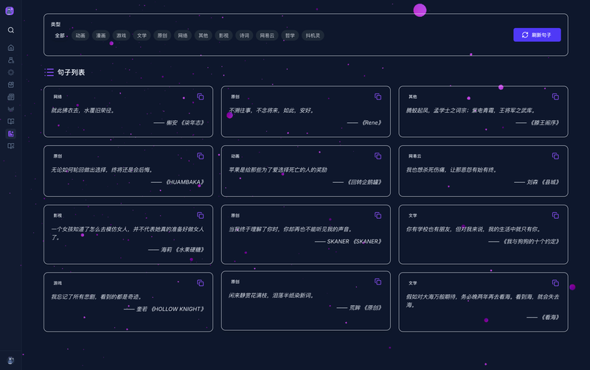Choose the 影视 type tag
Screen dimensions: 590x370
[224, 35]
